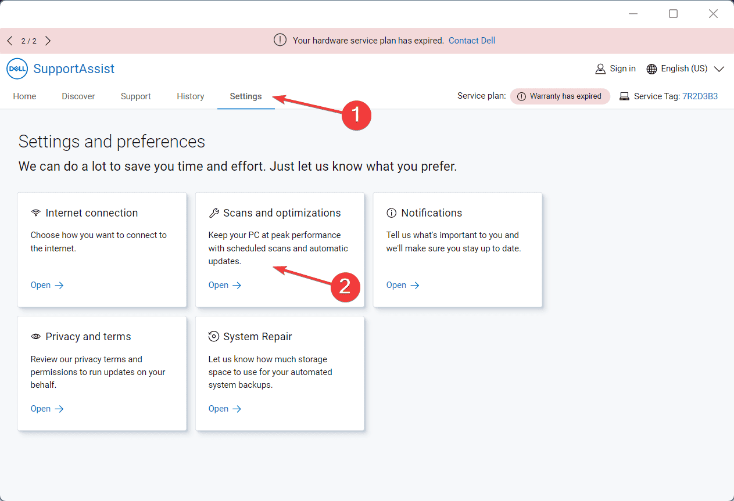Click Open link under Notifications
Image resolution: width=734 pixels, height=501 pixels.
[403, 285]
